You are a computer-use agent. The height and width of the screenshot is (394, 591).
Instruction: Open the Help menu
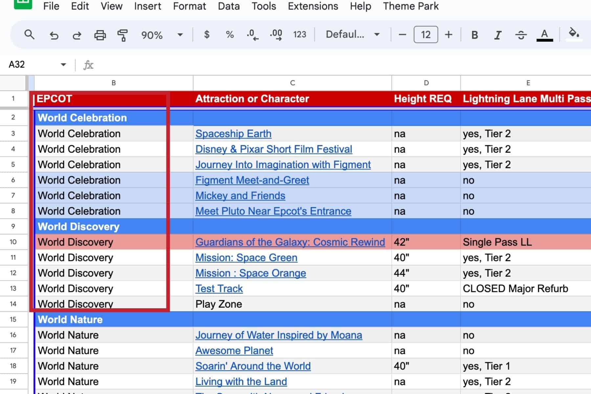(x=360, y=6)
